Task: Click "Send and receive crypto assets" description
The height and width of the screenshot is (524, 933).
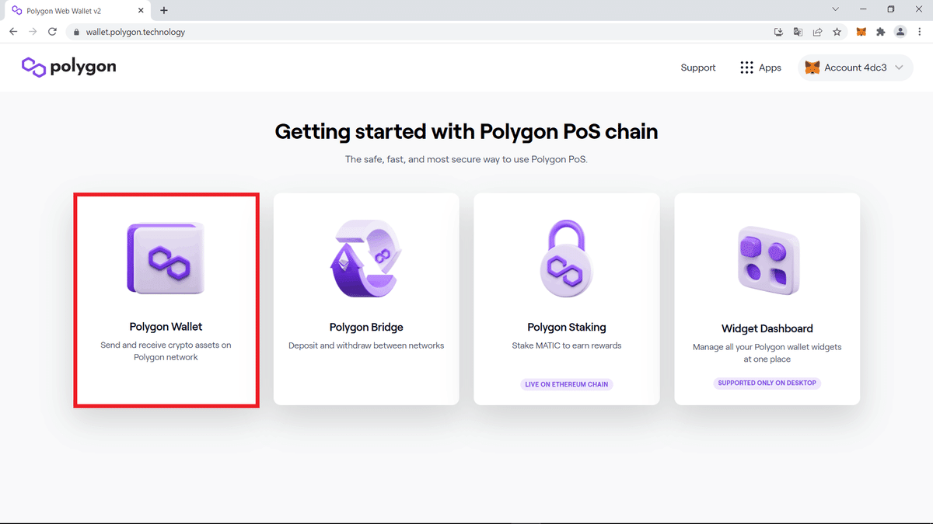Action: point(166,351)
